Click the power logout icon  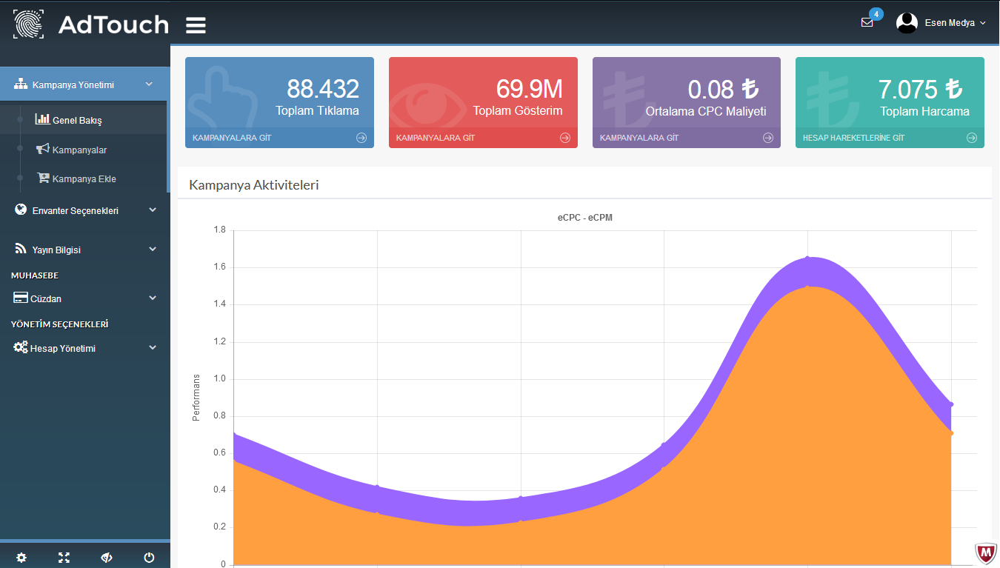(149, 558)
